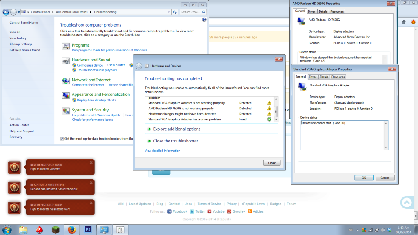Click the Fight to liberate Saskatchewan notification
This screenshot has height=235, width=418.
point(60,207)
